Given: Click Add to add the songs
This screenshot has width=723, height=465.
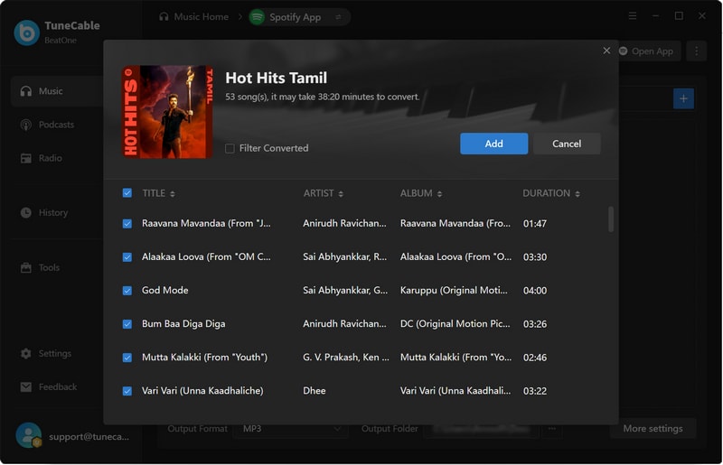Looking at the screenshot, I should click(x=493, y=144).
